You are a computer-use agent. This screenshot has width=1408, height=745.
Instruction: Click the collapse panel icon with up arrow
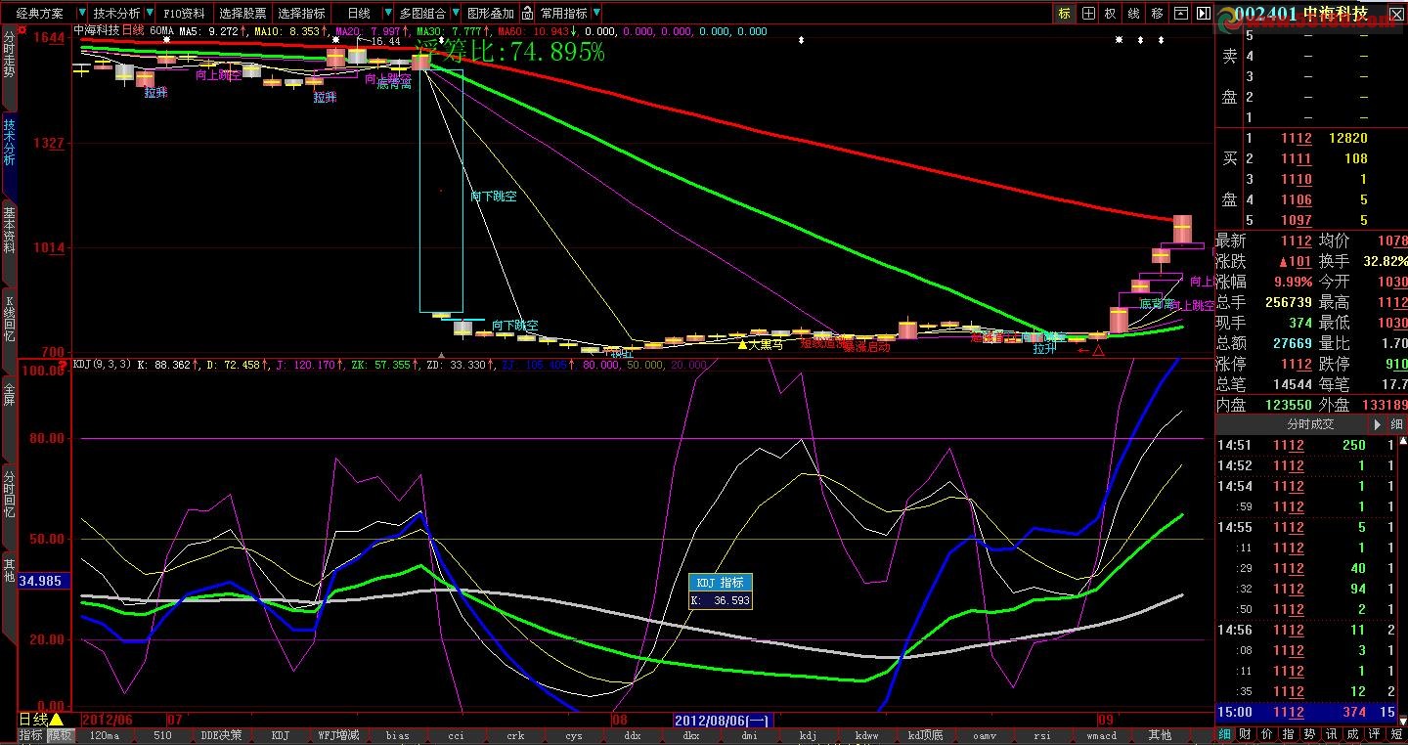coord(1180,14)
